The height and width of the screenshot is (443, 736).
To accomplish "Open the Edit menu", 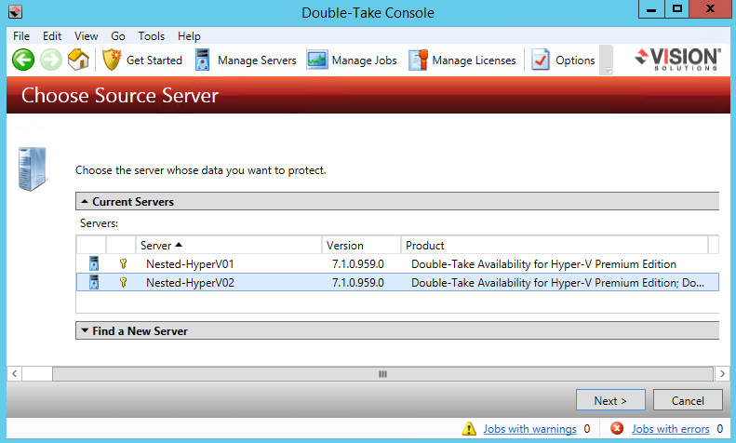I will pos(52,36).
